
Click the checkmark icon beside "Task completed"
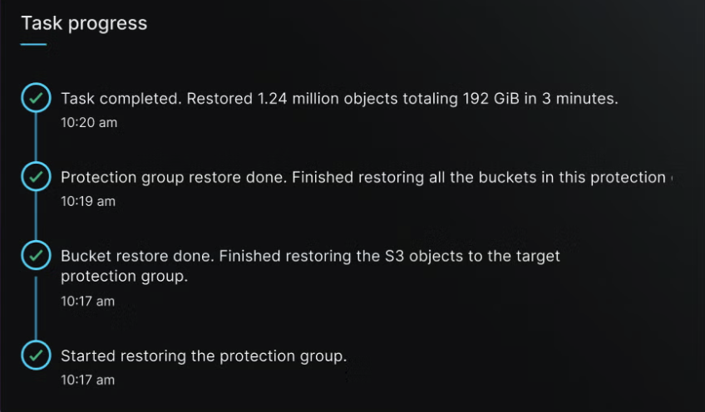[x=35, y=99]
